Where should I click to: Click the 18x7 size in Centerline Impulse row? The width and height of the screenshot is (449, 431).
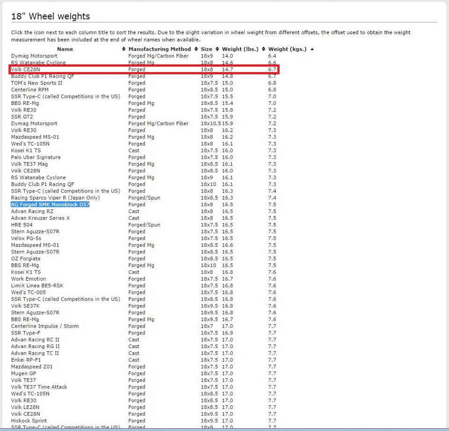point(207,326)
